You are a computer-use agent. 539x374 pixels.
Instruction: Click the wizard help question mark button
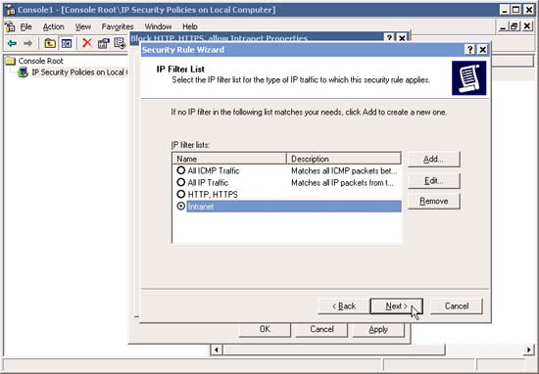470,50
